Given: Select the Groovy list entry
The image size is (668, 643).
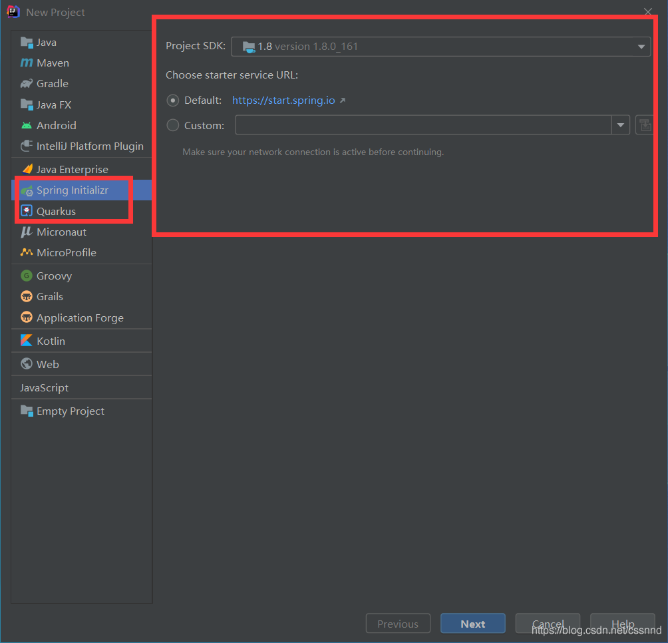Looking at the screenshot, I should click(81, 276).
